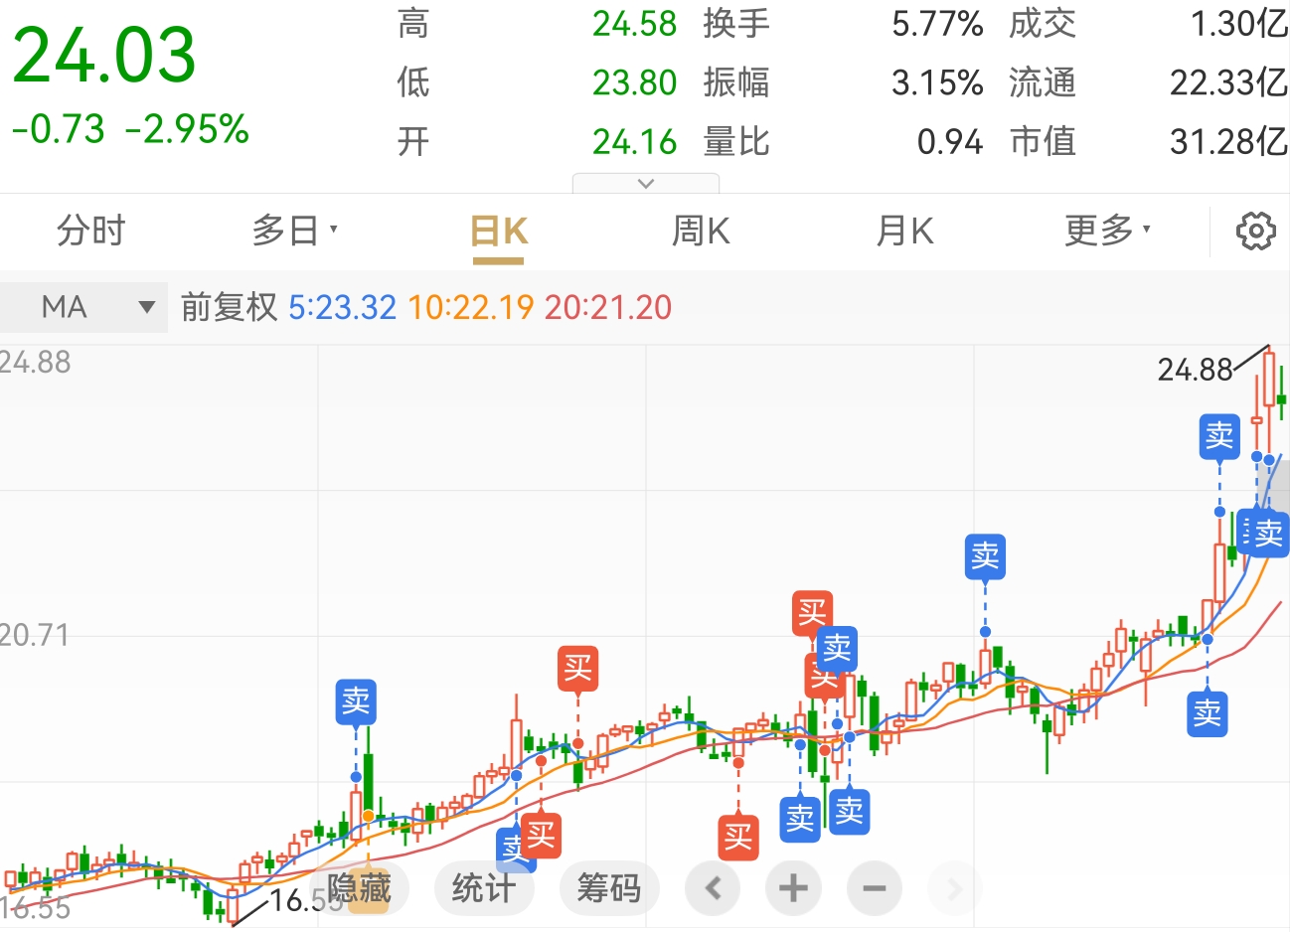The image size is (1290, 932).
Task: Click the 振幅 value 3.15%
Action: pyautogui.click(x=936, y=82)
